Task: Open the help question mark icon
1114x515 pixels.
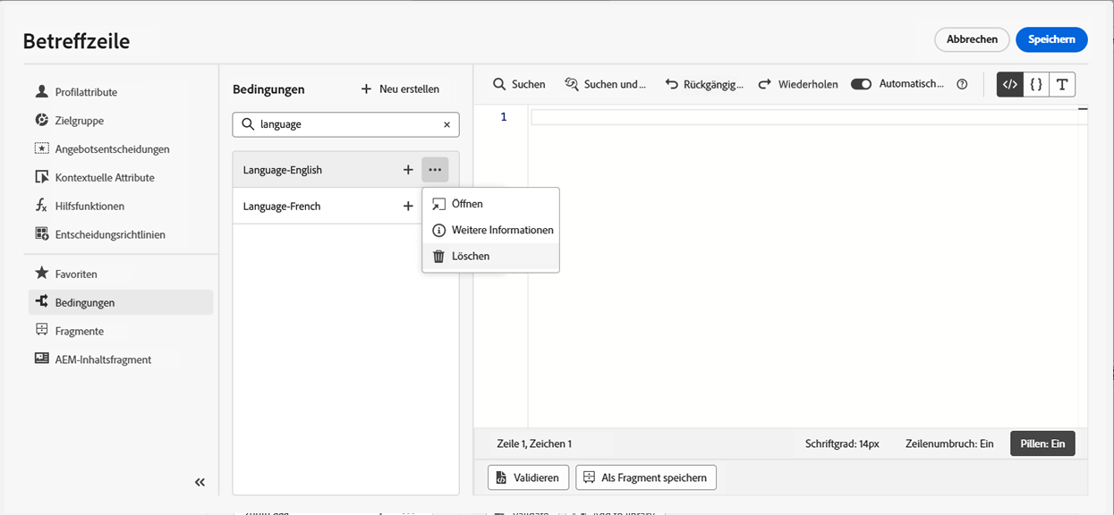Action: click(962, 84)
